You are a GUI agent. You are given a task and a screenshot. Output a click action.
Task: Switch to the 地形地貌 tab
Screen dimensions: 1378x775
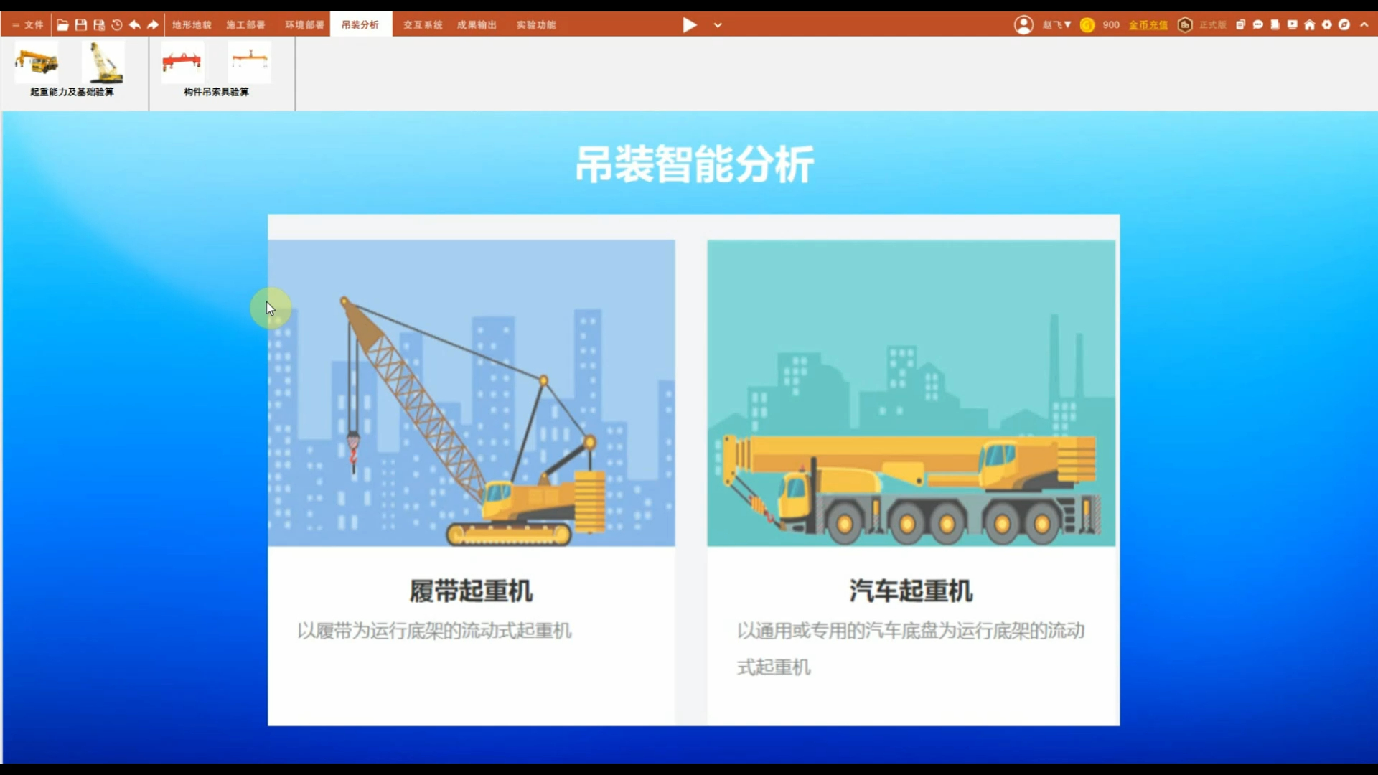point(192,24)
